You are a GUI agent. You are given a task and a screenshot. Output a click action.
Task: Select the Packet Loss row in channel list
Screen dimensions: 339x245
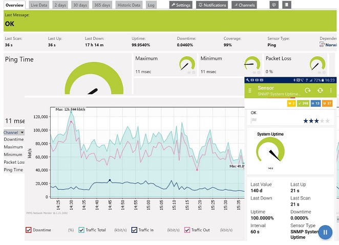point(14,162)
